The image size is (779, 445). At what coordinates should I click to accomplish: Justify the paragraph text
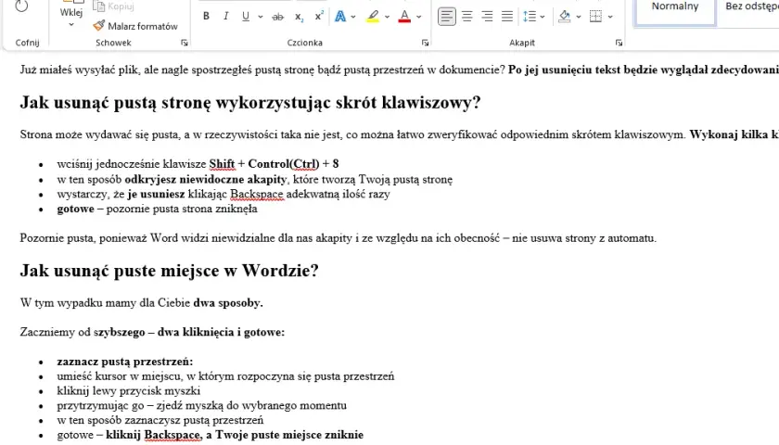[506, 17]
